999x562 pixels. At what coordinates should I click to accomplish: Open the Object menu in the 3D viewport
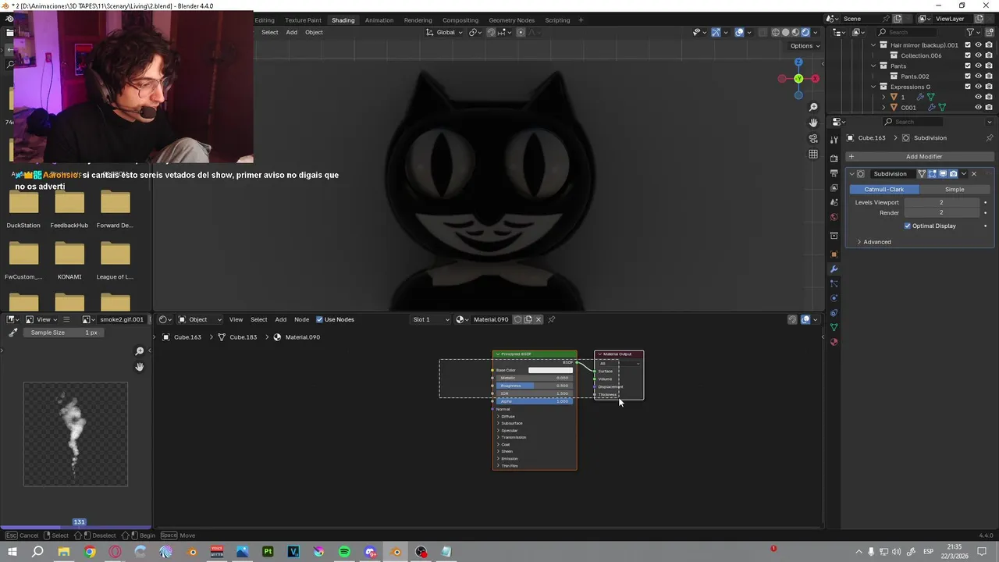click(314, 32)
